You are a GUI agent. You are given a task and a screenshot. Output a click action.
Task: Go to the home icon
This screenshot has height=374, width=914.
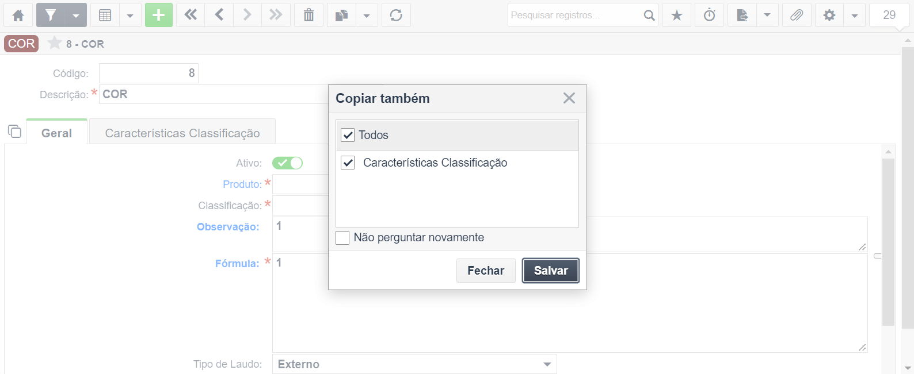click(18, 15)
